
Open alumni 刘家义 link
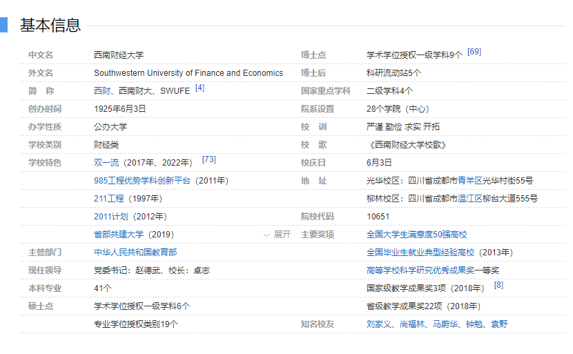[379, 324]
